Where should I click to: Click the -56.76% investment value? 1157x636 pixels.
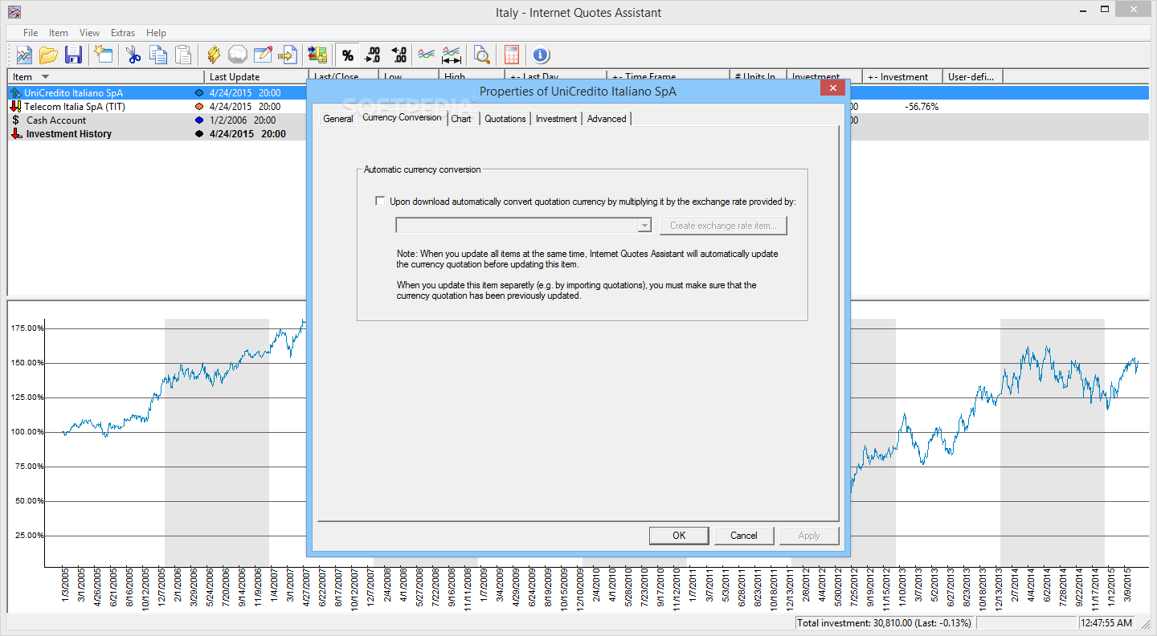click(x=922, y=106)
